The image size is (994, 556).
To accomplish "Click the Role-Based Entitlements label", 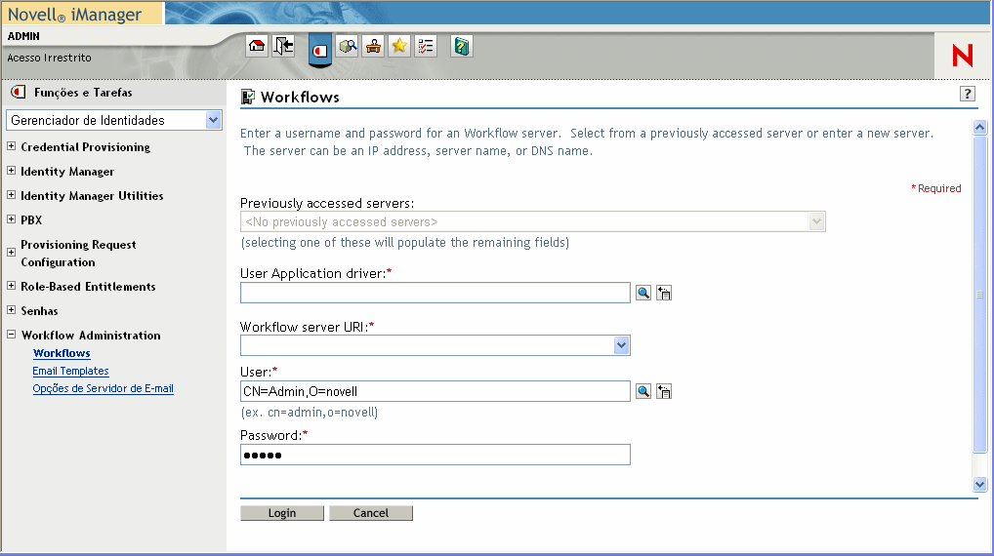I will point(88,286).
